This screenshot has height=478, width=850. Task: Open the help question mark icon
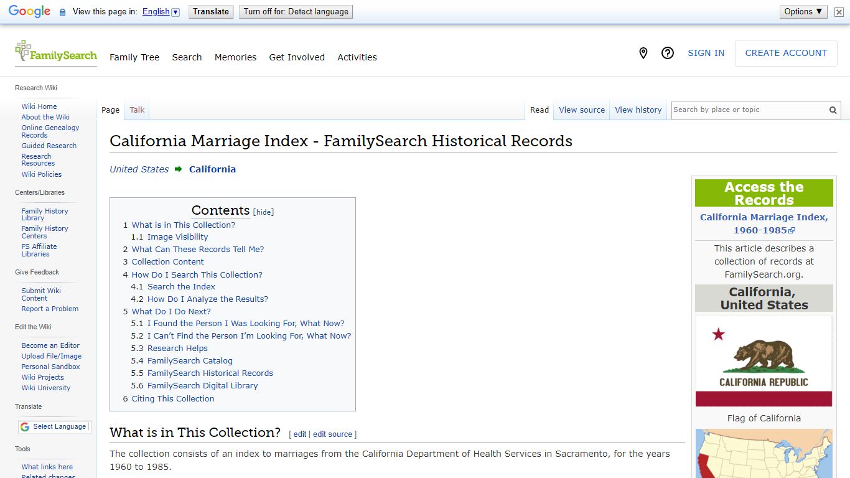click(668, 53)
